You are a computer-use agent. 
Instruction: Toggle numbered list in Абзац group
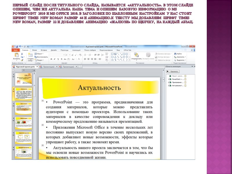tap(90, 55)
